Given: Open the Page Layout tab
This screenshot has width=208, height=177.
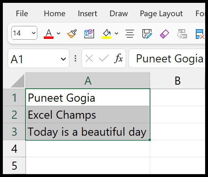Looking at the screenshot, I should tap(161, 14).
